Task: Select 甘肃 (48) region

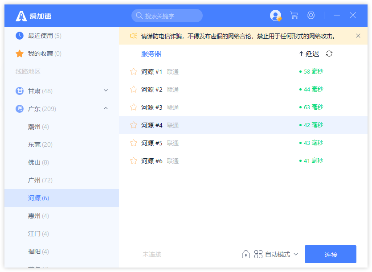Action: pos(61,91)
